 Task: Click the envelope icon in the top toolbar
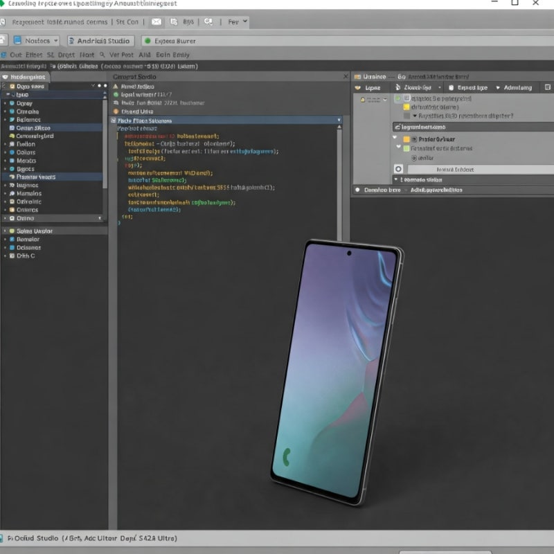[x=157, y=22]
